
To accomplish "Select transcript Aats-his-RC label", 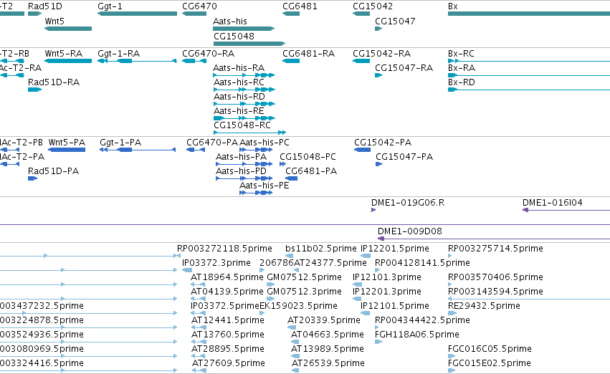I will (239, 82).
